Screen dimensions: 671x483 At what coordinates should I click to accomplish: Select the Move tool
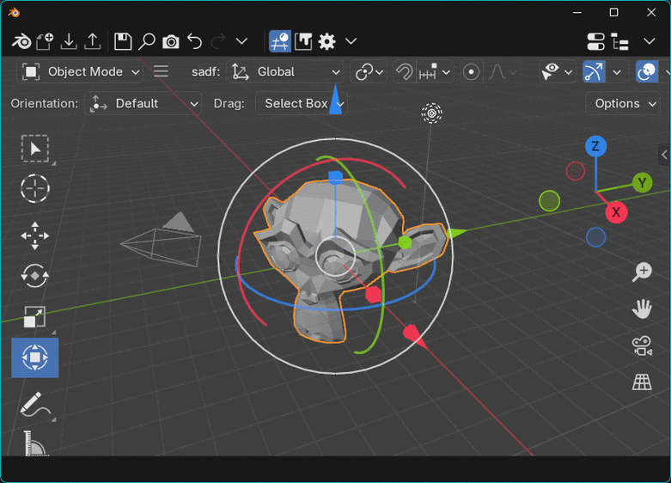tap(35, 235)
